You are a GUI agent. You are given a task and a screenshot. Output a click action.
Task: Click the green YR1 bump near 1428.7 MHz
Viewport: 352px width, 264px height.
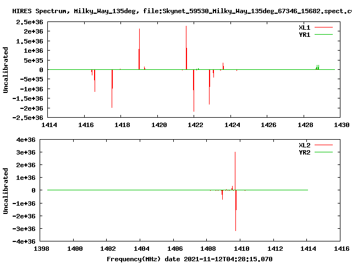tap(317, 67)
